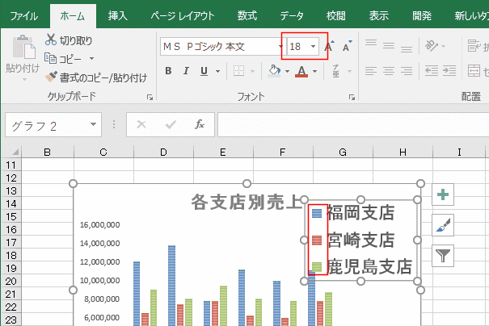
Task: Open the Name Box dropdown for グラフ 2
Action: (x=94, y=125)
